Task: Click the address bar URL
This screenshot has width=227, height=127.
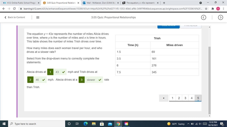Action: click(x=113, y=9)
